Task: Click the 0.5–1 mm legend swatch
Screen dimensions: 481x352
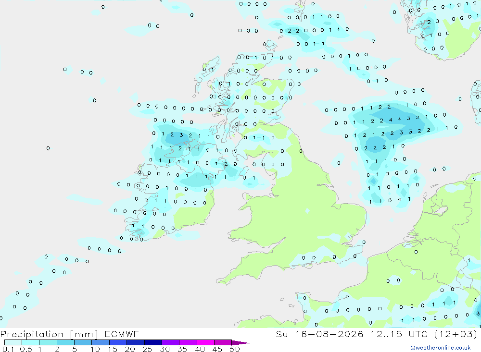Action: pyautogui.click(x=31, y=342)
